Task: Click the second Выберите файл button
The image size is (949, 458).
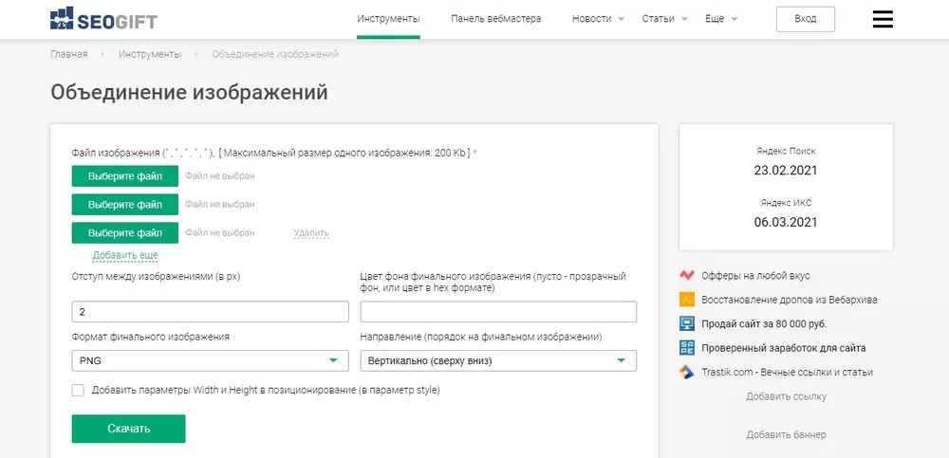Action: pyautogui.click(x=124, y=205)
